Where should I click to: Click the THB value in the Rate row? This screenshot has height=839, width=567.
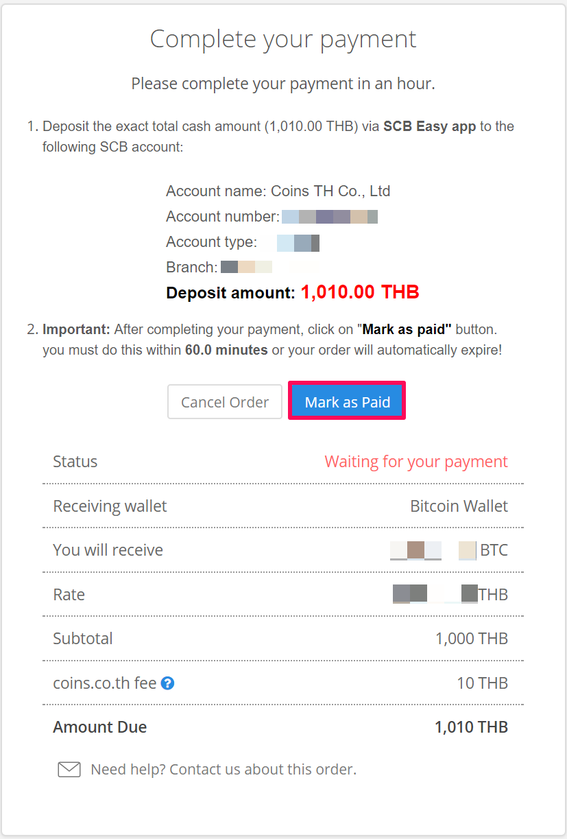click(x=450, y=594)
